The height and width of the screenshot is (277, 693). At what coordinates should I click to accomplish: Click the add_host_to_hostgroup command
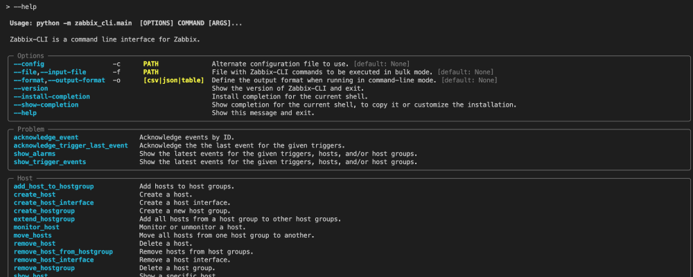click(x=53, y=186)
